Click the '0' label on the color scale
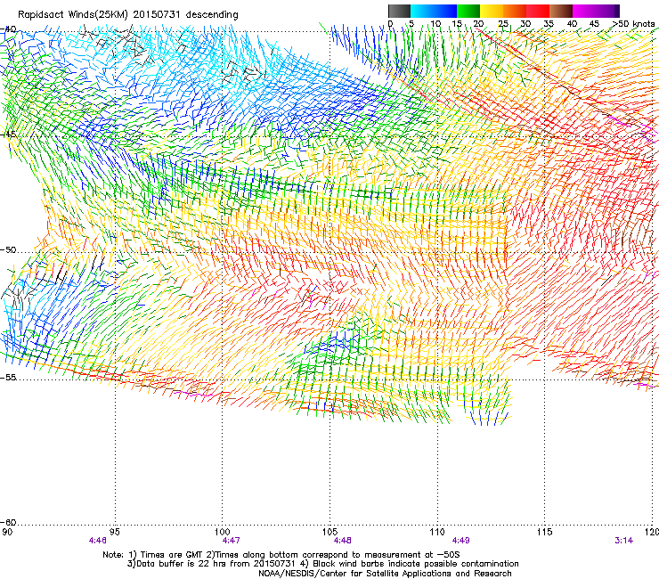 [x=390, y=24]
